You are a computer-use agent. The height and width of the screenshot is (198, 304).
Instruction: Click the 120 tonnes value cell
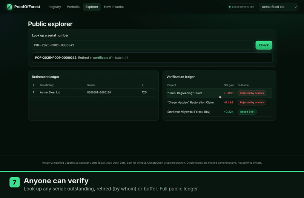pos(144,92)
